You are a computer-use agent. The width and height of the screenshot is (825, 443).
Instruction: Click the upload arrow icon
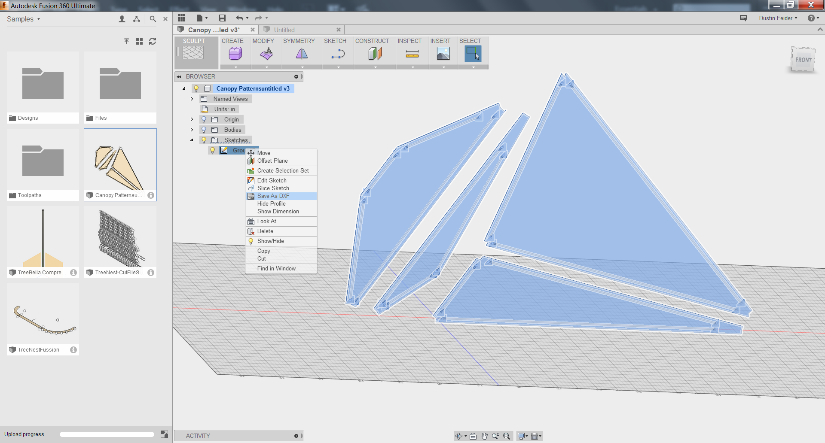[126, 41]
